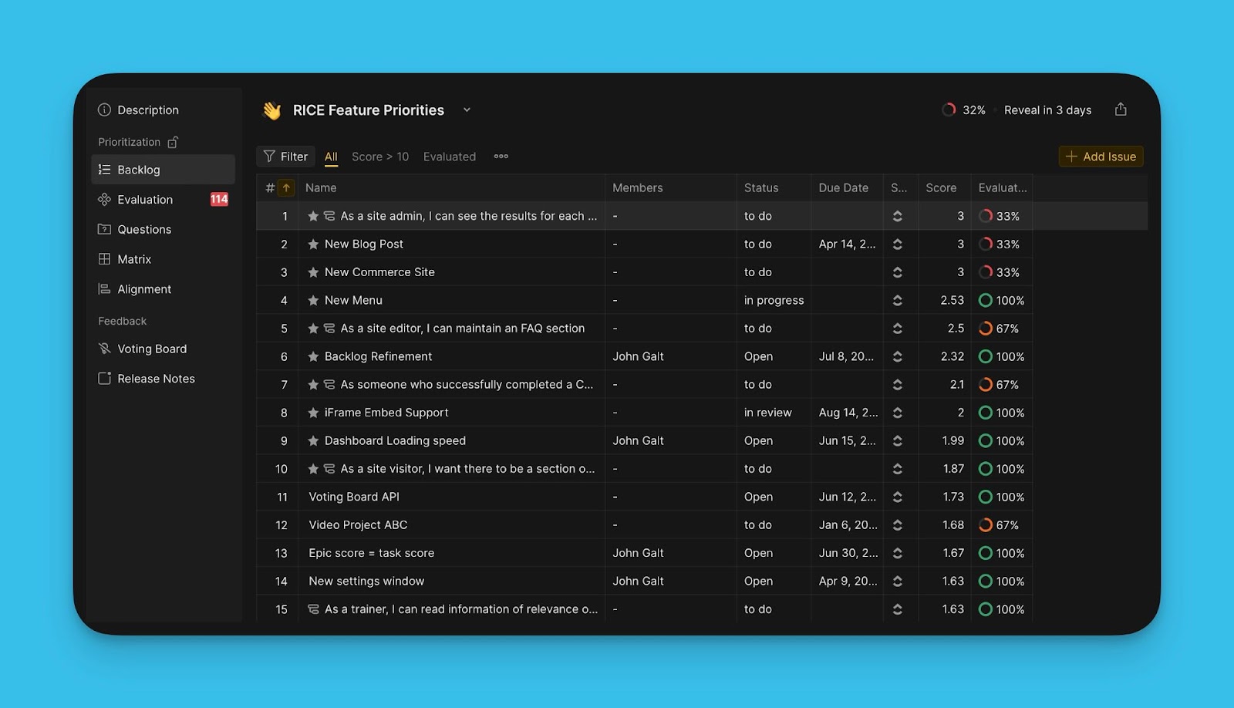Screen dimensions: 1234x708
Task: Toggle the star on Dashboard Loading speed
Action: (313, 440)
